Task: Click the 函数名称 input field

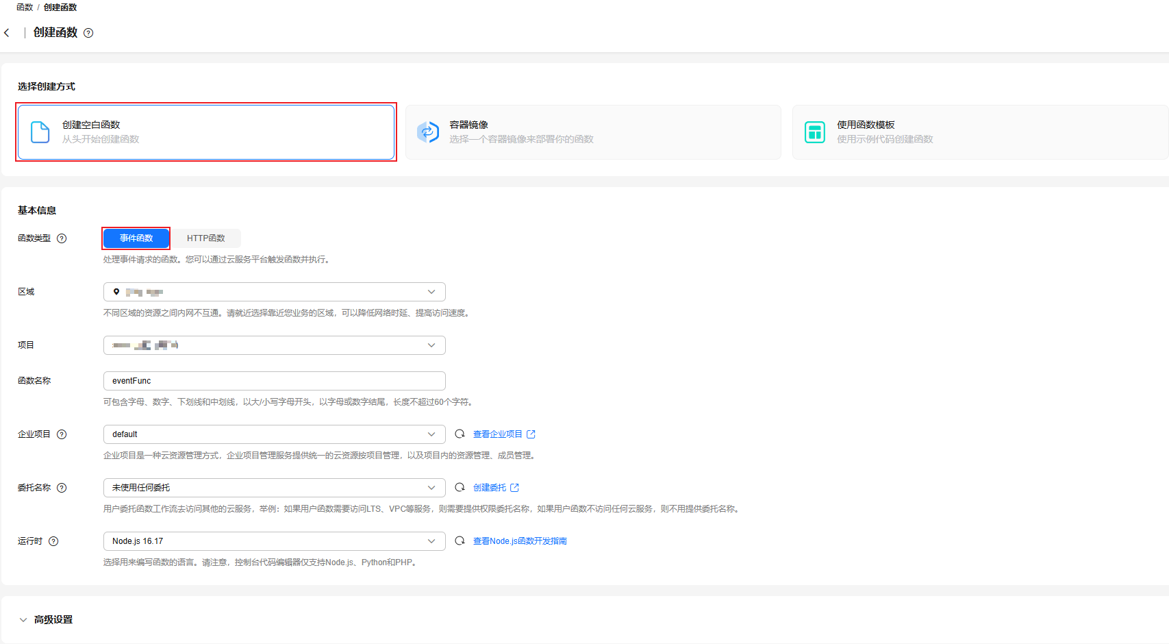Action: [x=274, y=381]
